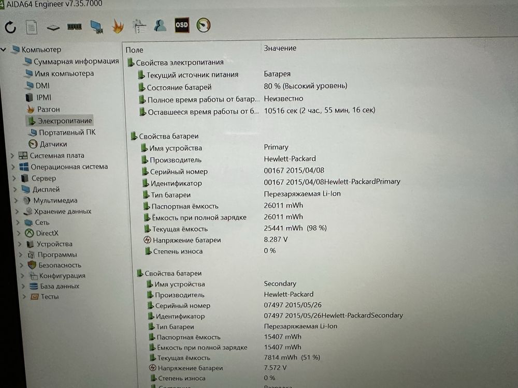Expand the Операционная система node
518x388 pixels.
click(13, 167)
